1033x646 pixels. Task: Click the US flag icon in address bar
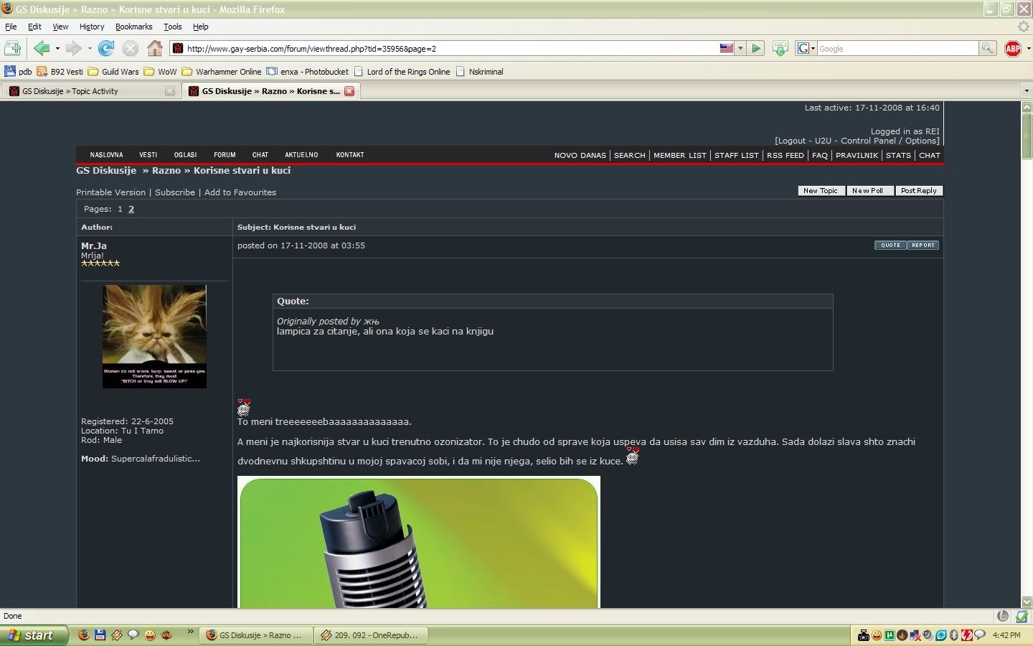point(727,48)
